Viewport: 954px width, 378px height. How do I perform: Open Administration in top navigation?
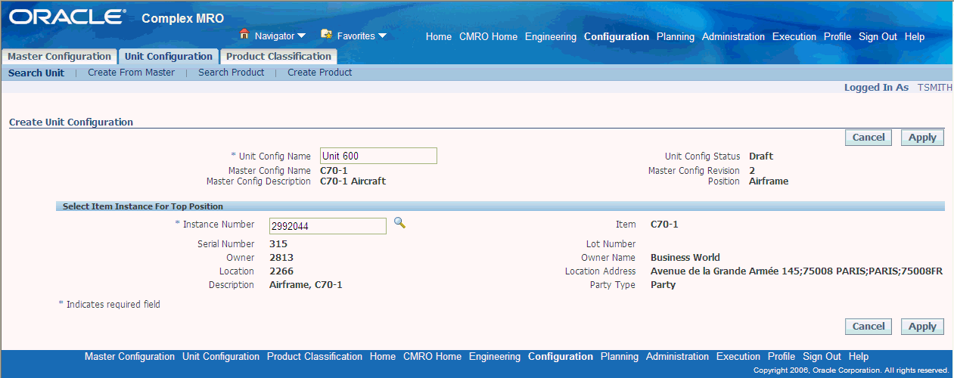[733, 36]
